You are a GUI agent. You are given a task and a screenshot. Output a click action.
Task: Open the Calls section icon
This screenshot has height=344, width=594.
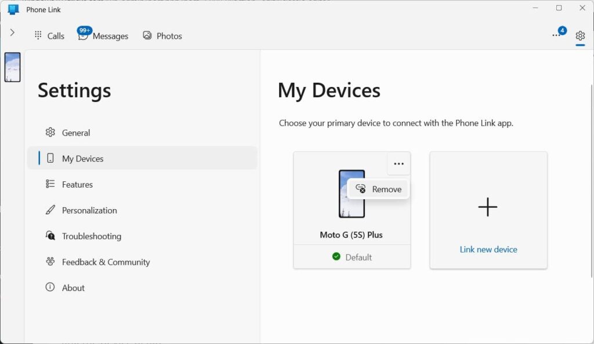[x=38, y=35]
